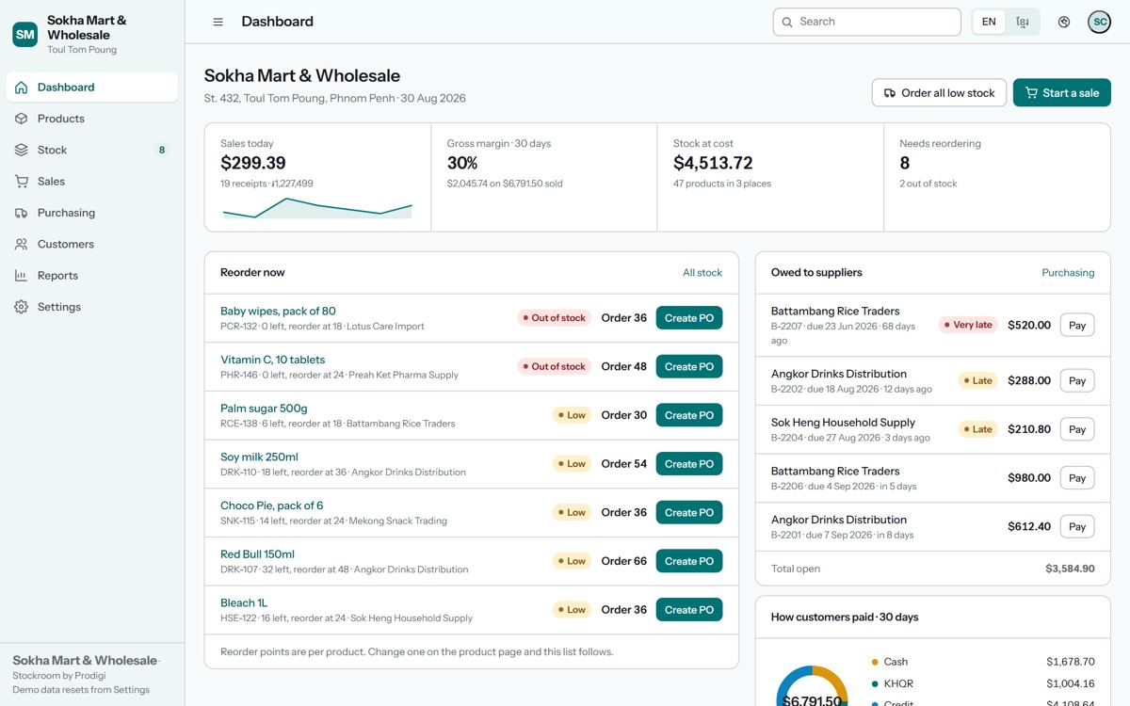Start a sale

click(x=1062, y=92)
